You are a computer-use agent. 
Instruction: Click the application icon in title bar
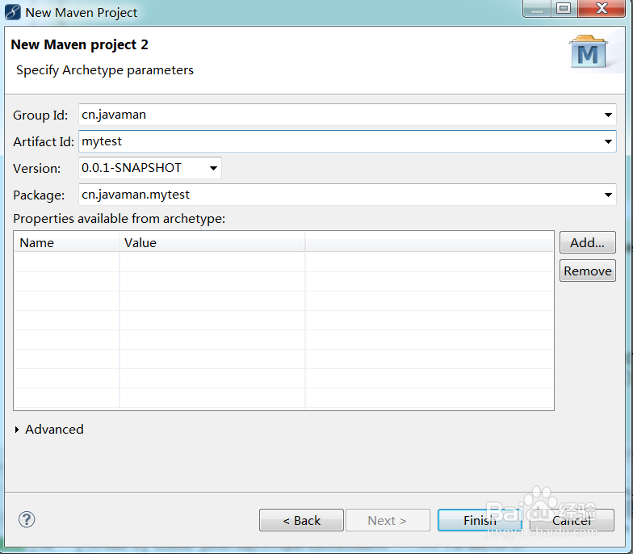13,12
